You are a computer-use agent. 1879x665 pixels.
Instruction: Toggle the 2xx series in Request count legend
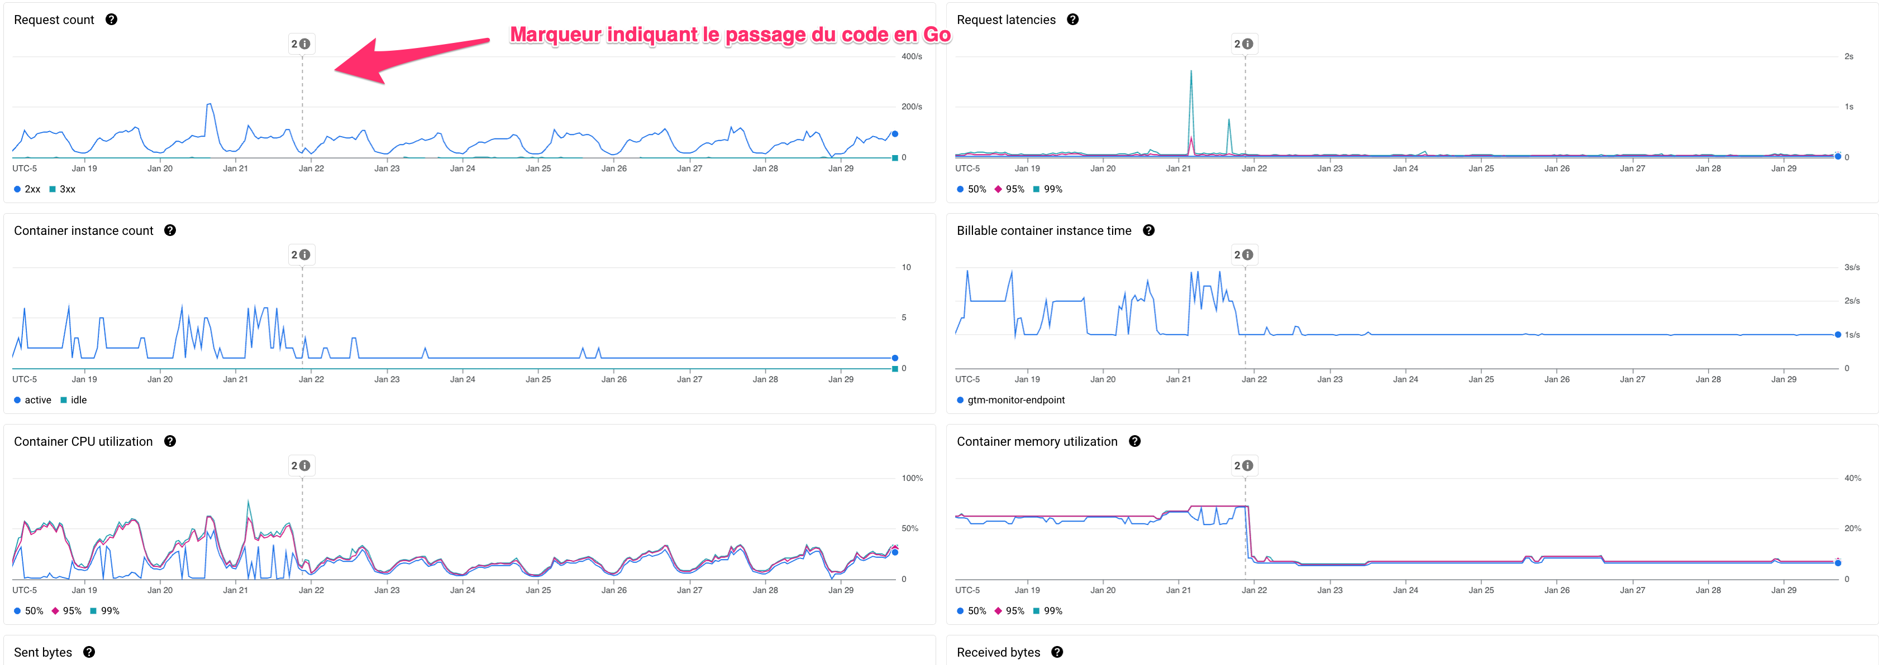pos(28,189)
